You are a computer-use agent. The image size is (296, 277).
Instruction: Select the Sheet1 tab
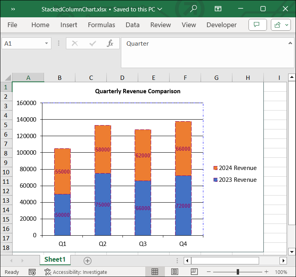[x=55, y=259]
